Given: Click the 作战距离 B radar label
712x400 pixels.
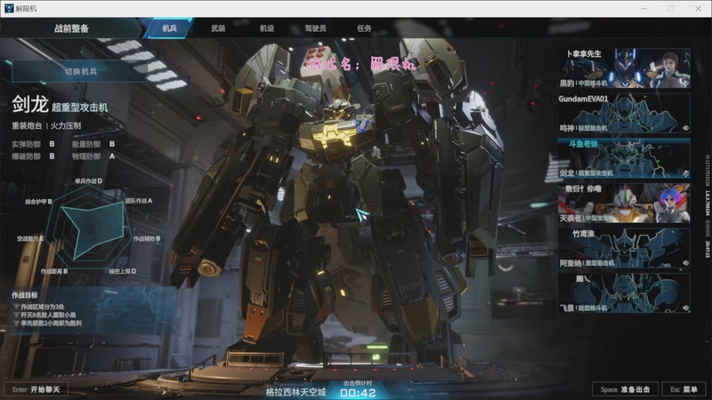Looking at the screenshot, I should coord(54,271).
